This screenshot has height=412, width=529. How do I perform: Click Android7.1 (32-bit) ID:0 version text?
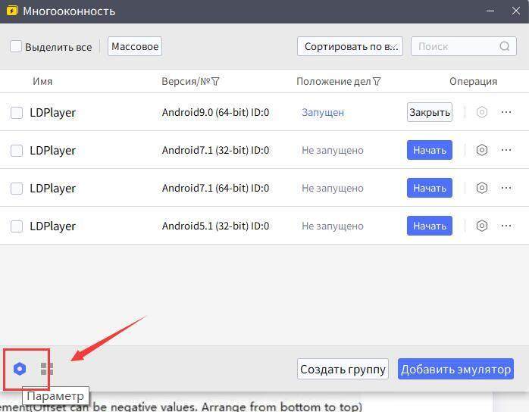pos(215,150)
